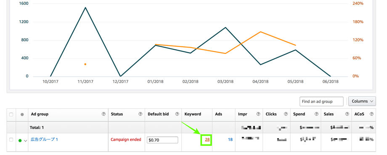
Task: Open the Columns dropdown
Action: (x=362, y=101)
